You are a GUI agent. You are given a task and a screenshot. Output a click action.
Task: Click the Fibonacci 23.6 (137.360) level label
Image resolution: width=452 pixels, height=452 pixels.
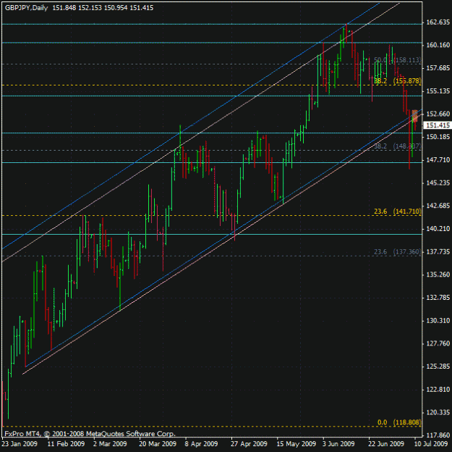[398, 252]
